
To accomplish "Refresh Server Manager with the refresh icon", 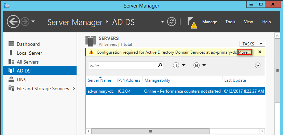I will coord(172,22).
